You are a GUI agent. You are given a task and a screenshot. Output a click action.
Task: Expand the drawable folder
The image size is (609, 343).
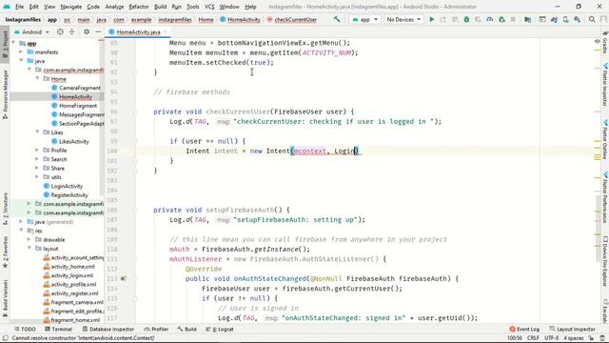point(29,239)
